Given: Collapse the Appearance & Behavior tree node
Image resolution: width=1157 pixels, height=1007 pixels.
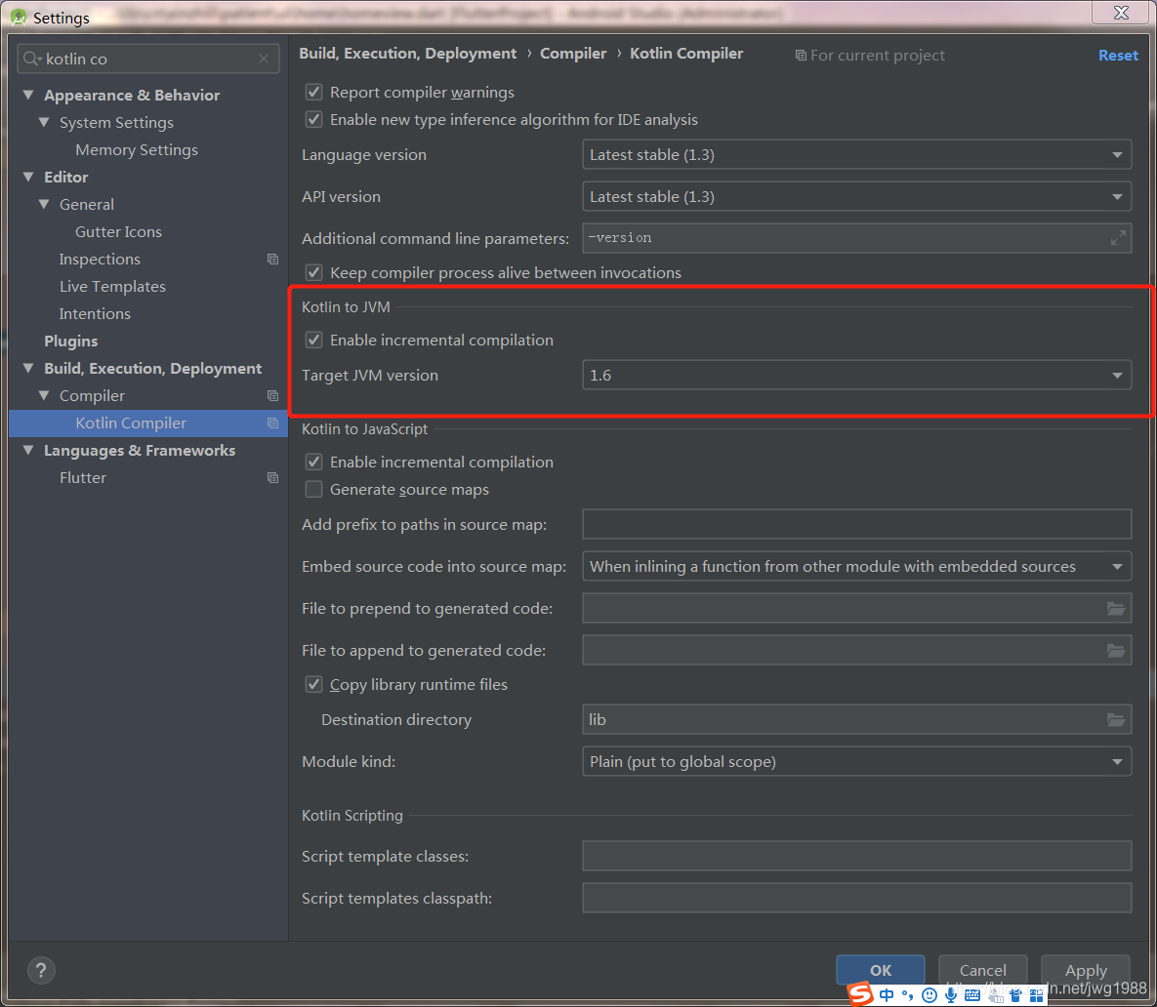Looking at the screenshot, I should [x=28, y=95].
